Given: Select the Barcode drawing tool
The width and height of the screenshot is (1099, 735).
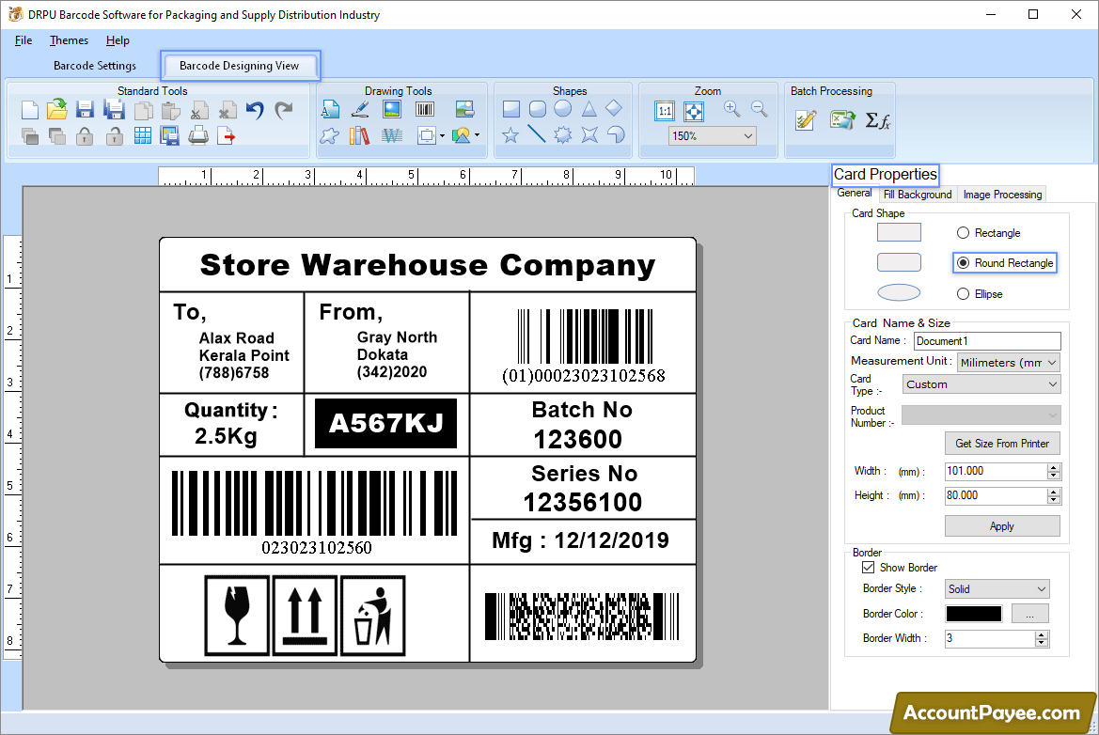Looking at the screenshot, I should [424, 109].
